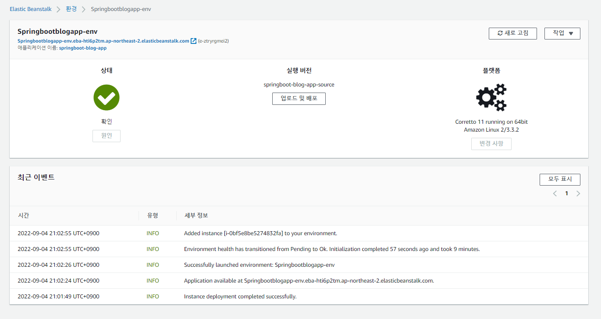The image size is (601, 319).
Task: Open Elastic Beanstalk breadcrumb link
Action: coord(31,9)
